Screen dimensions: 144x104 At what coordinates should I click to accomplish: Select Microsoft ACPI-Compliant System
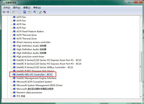(34, 82)
